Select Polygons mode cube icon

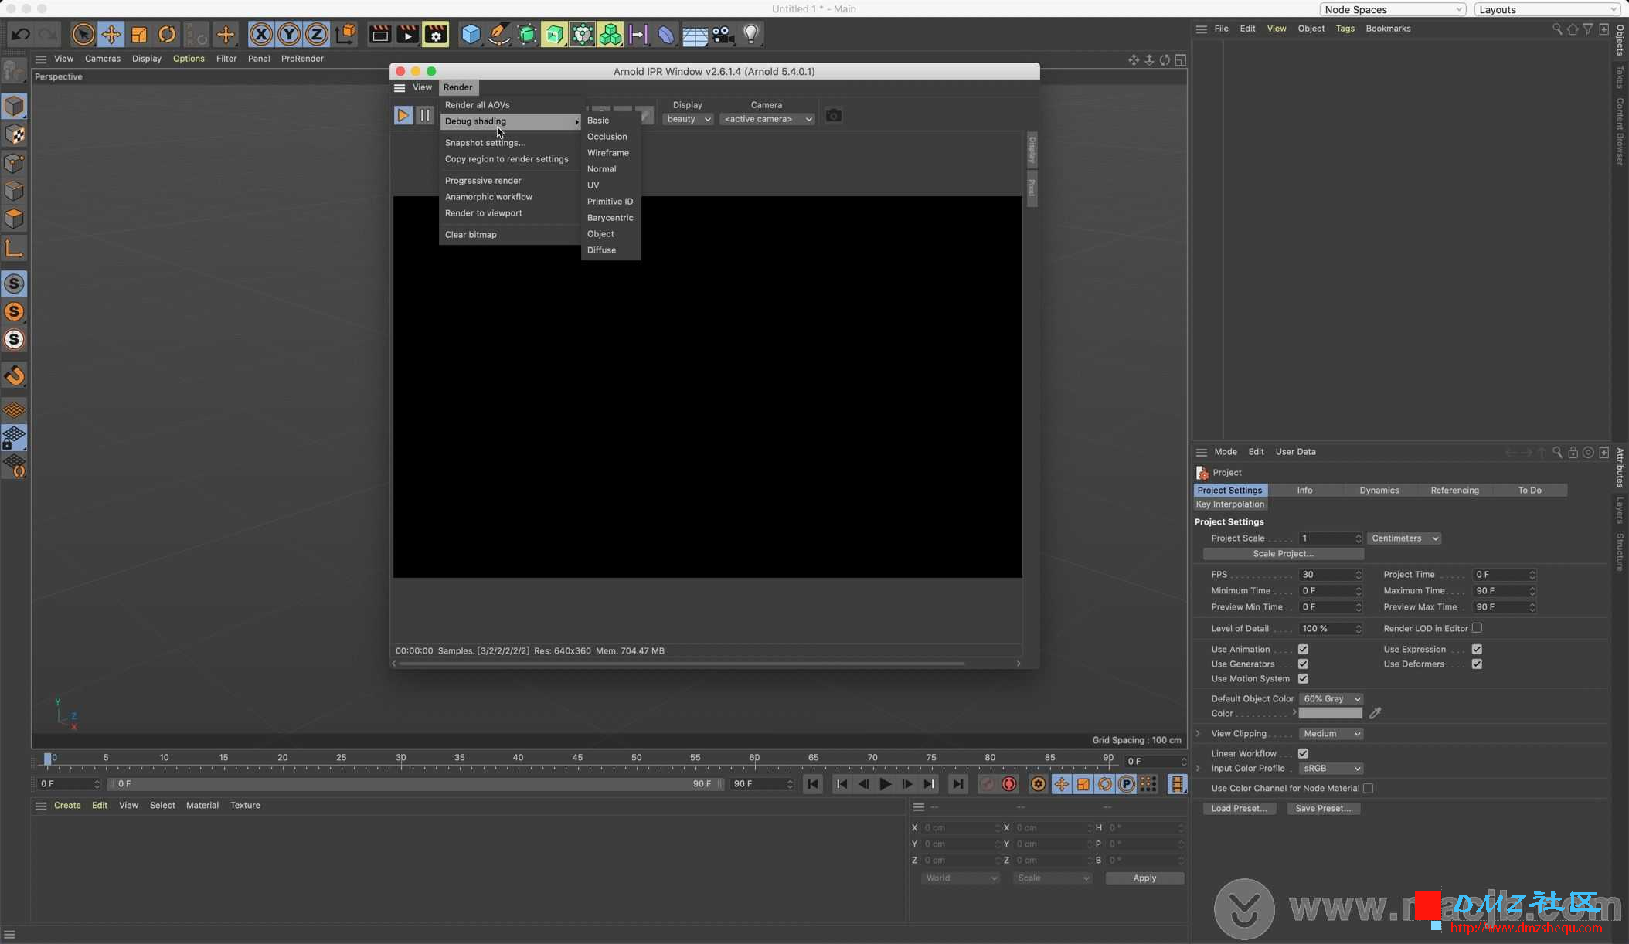pos(14,219)
